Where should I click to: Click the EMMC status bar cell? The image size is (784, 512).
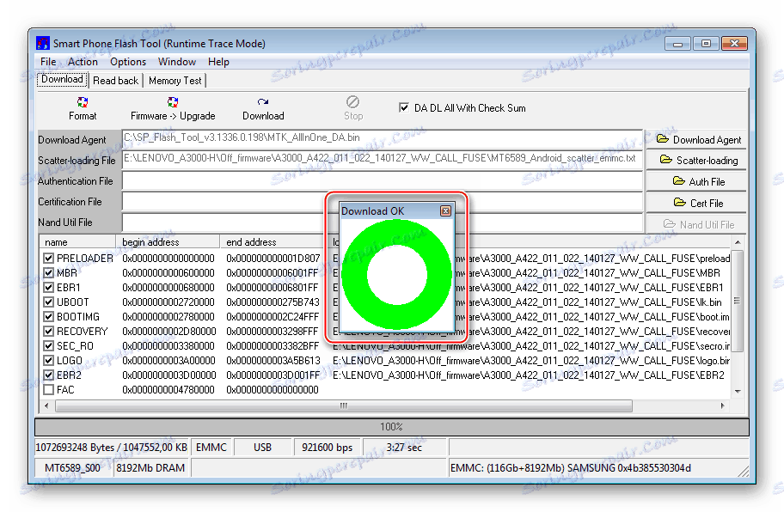[211, 448]
